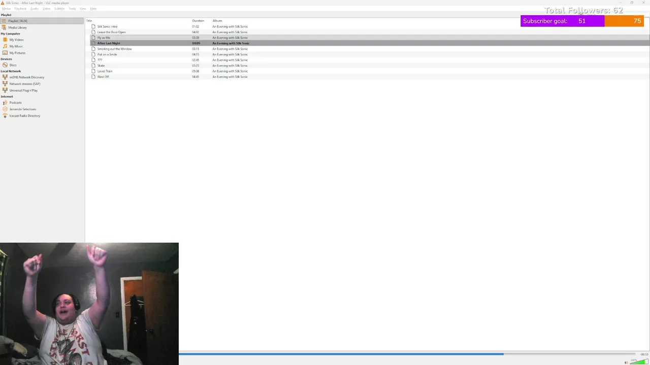Open Media Library in the sidebar

click(x=17, y=27)
